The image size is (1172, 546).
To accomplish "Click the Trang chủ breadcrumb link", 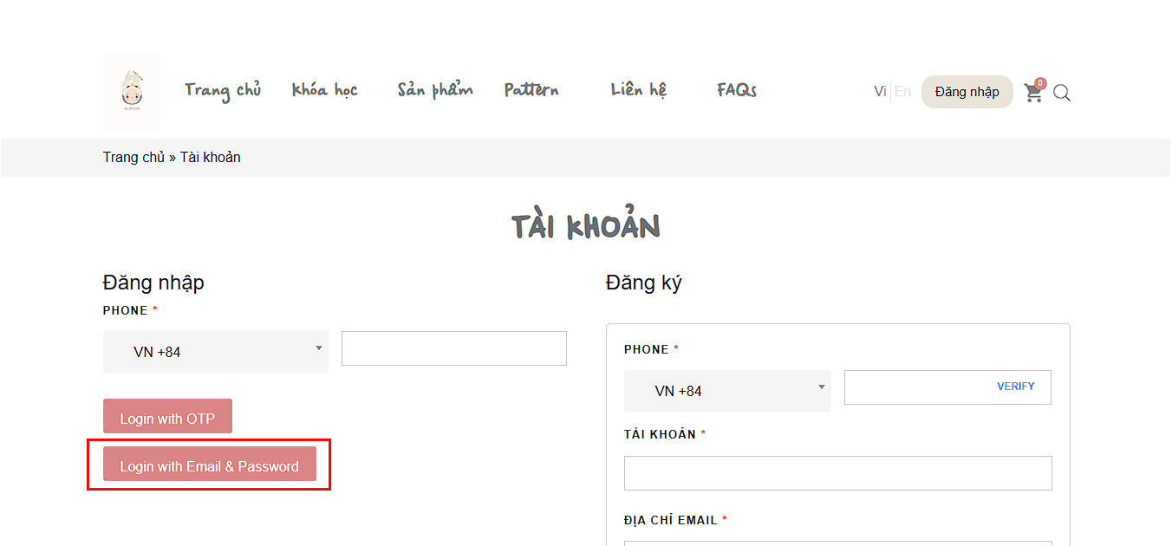I will [x=133, y=158].
